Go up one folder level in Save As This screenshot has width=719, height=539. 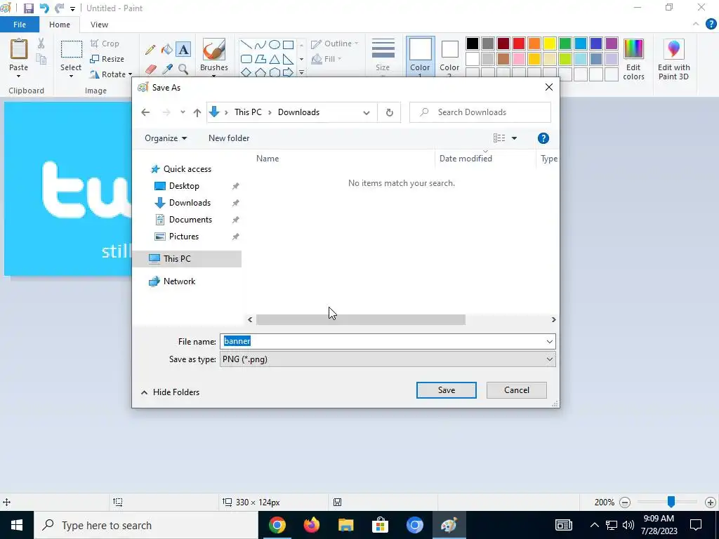pyautogui.click(x=197, y=112)
